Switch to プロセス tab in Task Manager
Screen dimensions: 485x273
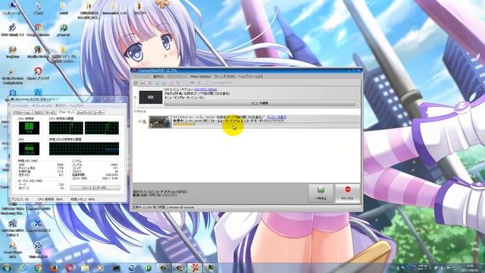39,113
